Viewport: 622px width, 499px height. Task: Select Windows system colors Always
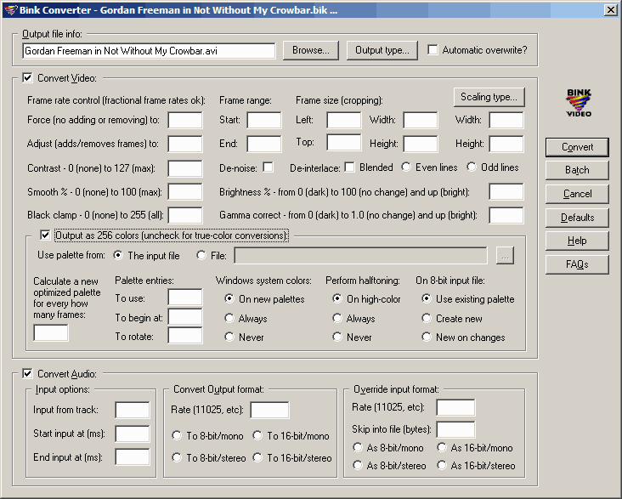click(x=229, y=318)
